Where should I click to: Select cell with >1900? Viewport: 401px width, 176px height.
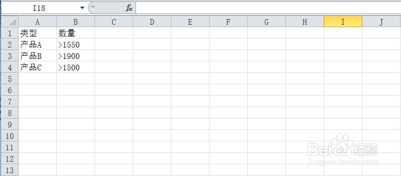76,56
